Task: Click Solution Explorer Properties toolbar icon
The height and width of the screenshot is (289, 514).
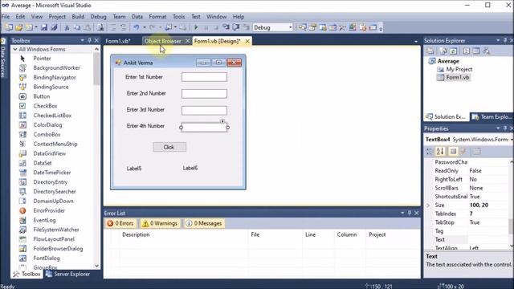Action: pyautogui.click(x=430, y=51)
